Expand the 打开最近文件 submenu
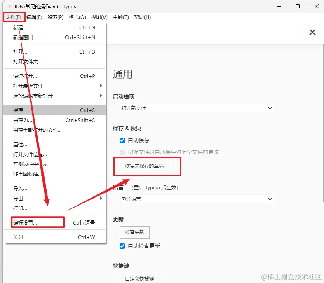The image size is (324, 283). (54, 86)
